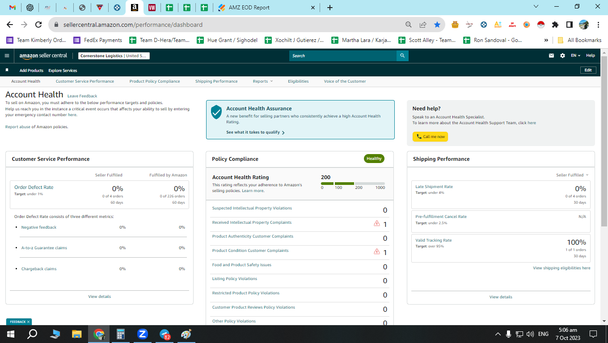Viewport: 608px width, 343px height.
Task: Open the Chrome extensions puzzle icon
Action: tap(555, 25)
